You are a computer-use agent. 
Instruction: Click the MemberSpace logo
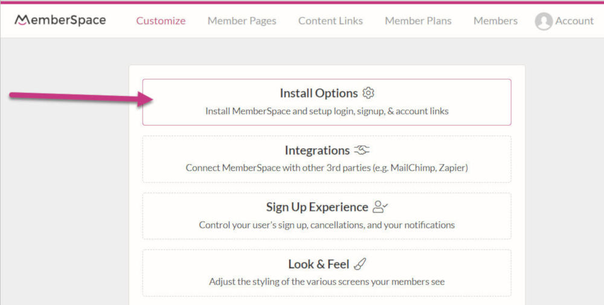60,21
